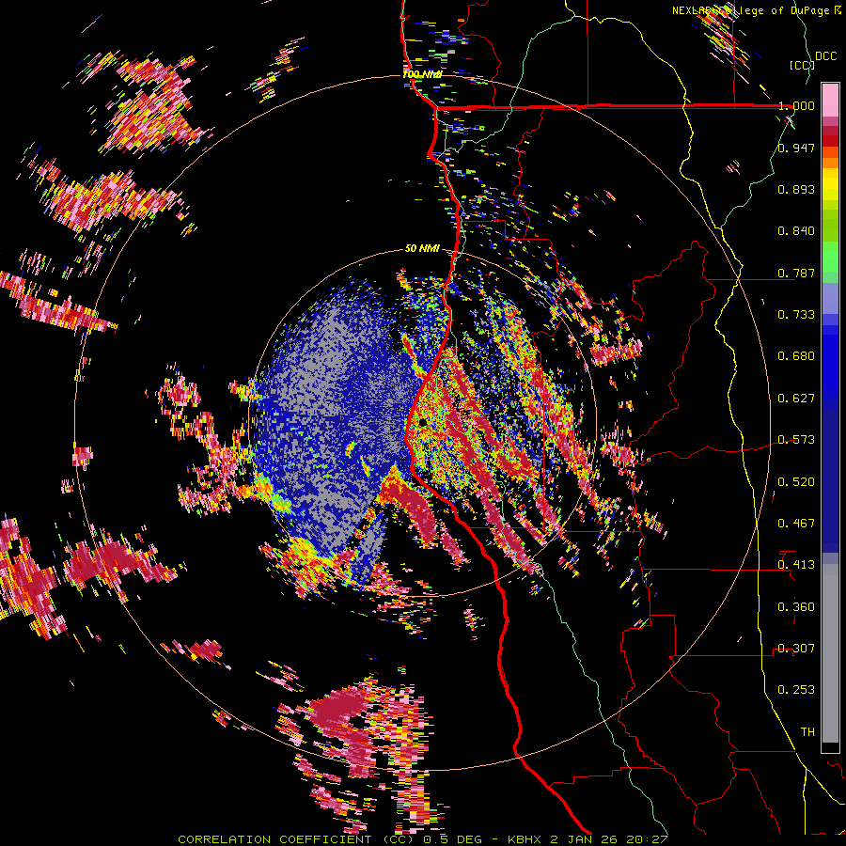Viewport: 846px width, 846px height.
Task: Click the 0.307 legend value
Action: tap(796, 648)
